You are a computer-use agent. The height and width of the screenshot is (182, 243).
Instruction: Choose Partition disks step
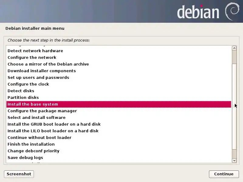(119, 97)
